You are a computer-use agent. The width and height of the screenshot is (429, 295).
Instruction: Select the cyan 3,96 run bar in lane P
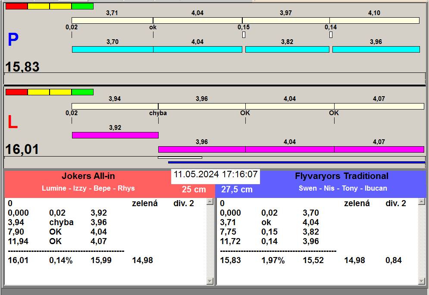pyautogui.click(x=376, y=49)
